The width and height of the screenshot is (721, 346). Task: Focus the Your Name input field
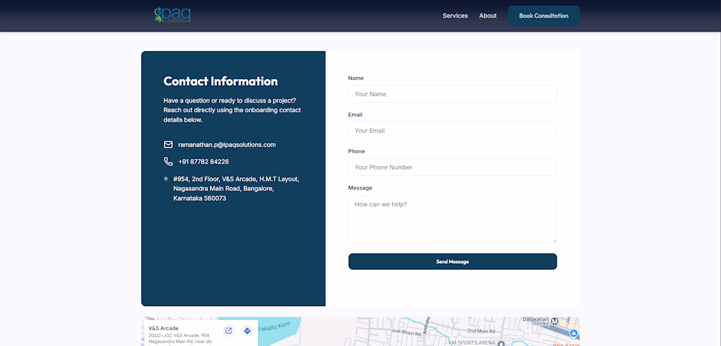click(x=452, y=94)
